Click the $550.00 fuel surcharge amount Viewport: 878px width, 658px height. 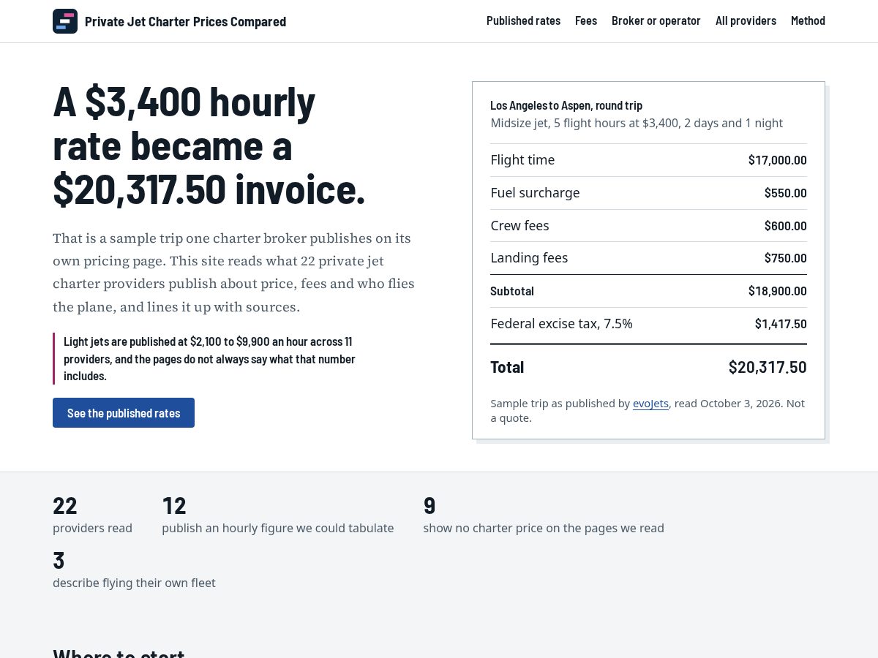pyautogui.click(x=785, y=193)
